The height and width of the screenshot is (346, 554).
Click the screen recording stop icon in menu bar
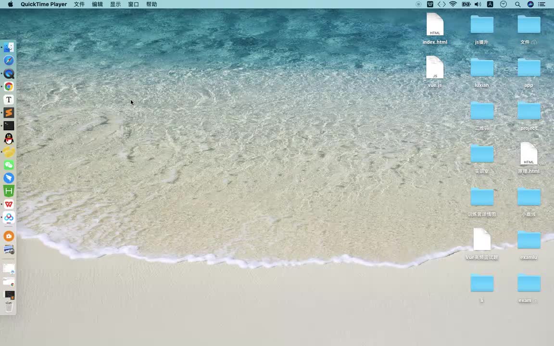[x=418, y=4]
